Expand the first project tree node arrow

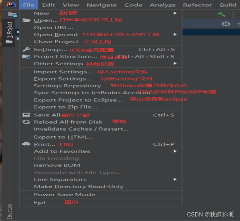tap(18, 32)
